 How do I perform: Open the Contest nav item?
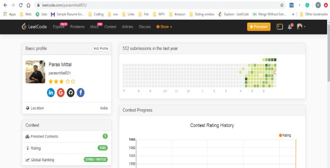coord(110,27)
